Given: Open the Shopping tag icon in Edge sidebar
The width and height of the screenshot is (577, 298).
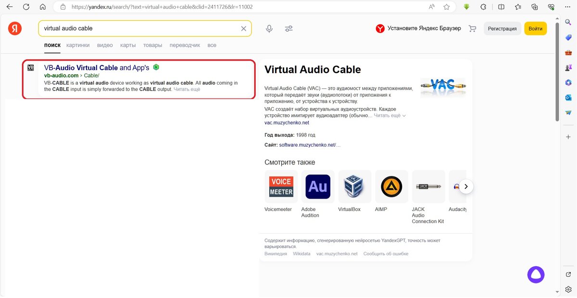Looking at the screenshot, I should coord(568,37).
